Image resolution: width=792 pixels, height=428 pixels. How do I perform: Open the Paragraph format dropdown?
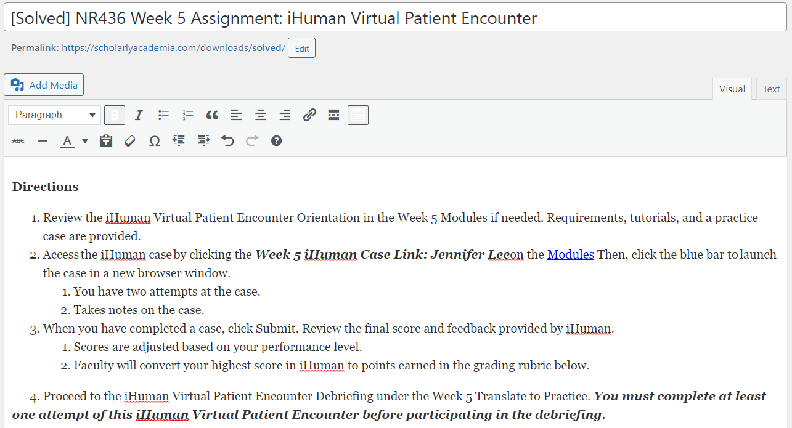[54, 115]
